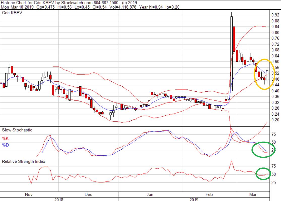Select the red %K legend label
Image resolution: width=281 pixels, height=201 pixels.
point(5,139)
